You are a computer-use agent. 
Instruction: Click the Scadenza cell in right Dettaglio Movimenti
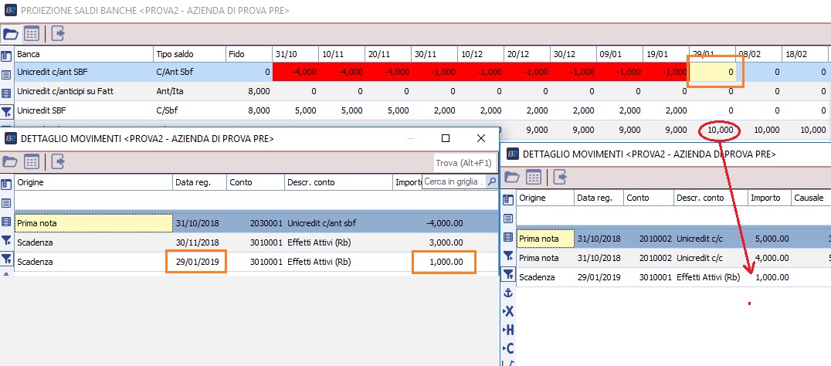(545, 277)
